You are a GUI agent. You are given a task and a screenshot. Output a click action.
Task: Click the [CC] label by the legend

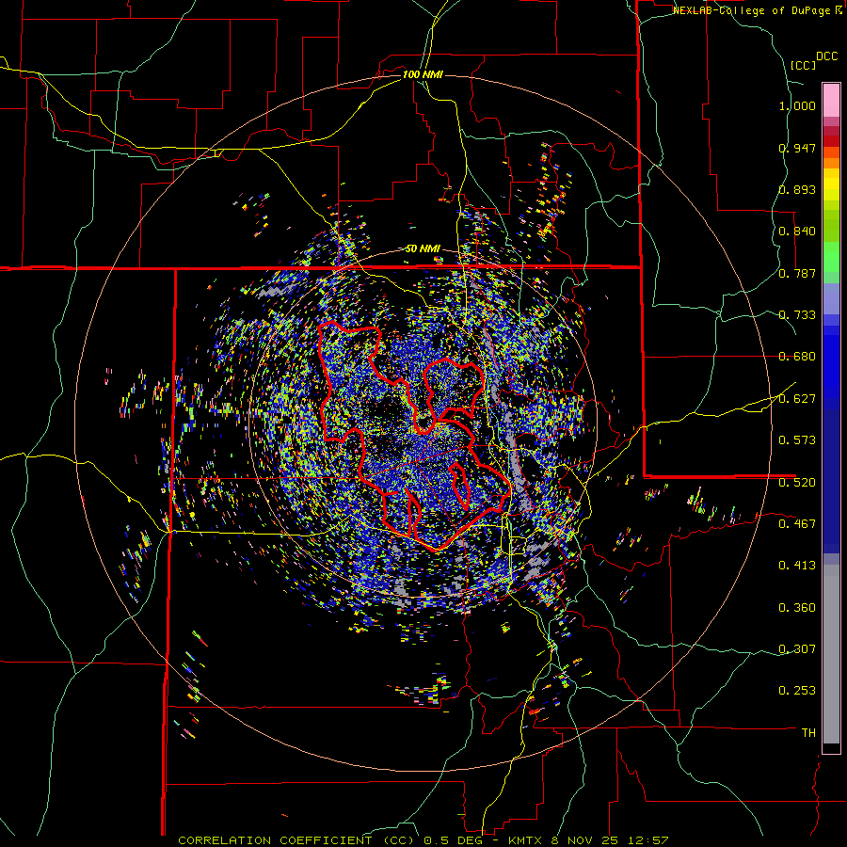coord(803,65)
